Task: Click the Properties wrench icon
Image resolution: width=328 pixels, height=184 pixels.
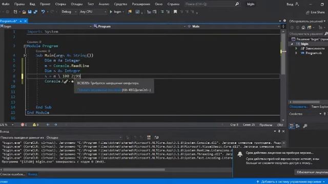Action: 305,126
